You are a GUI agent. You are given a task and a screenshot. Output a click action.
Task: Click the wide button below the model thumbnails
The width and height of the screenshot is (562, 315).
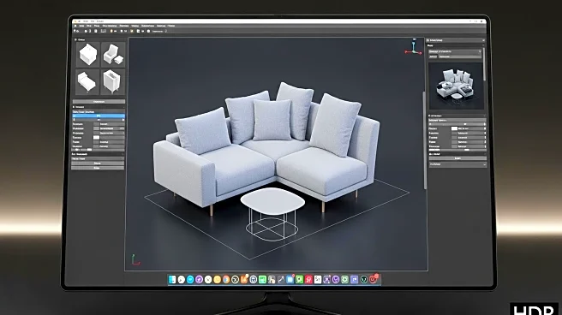pos(99,102)
